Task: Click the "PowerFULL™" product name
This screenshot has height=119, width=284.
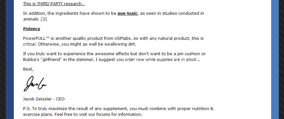Action: [36, 38]
